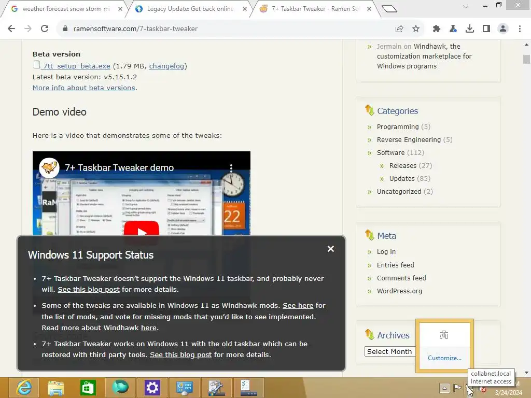Click the Log in link

(x=386, y=251)
